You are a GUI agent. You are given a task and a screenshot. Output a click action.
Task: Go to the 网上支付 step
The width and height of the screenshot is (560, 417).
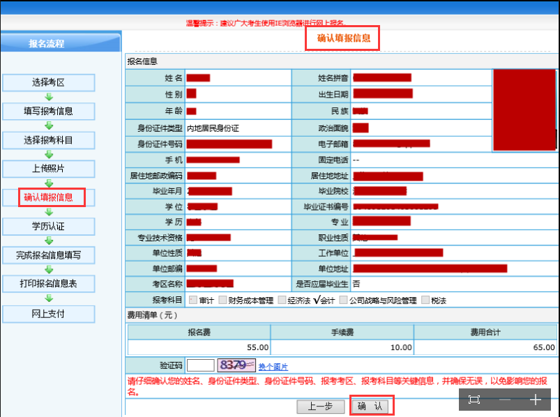click(x=48, y=314)
